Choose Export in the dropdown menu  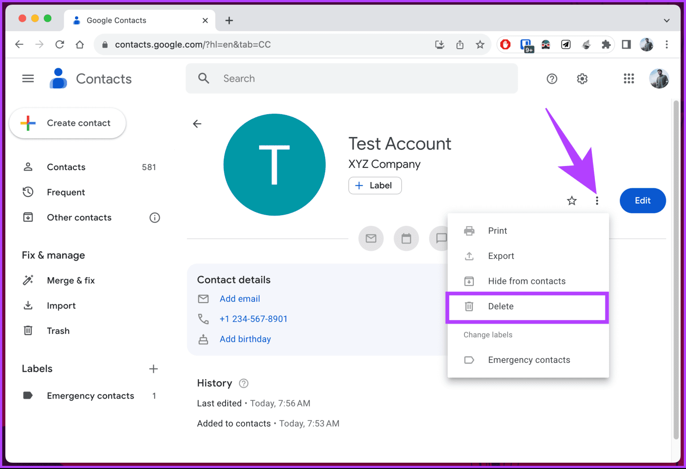coord(501,256)
